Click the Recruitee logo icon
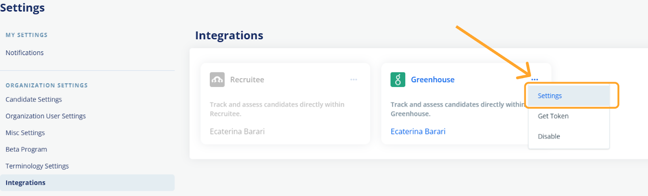 coord(217,79)
